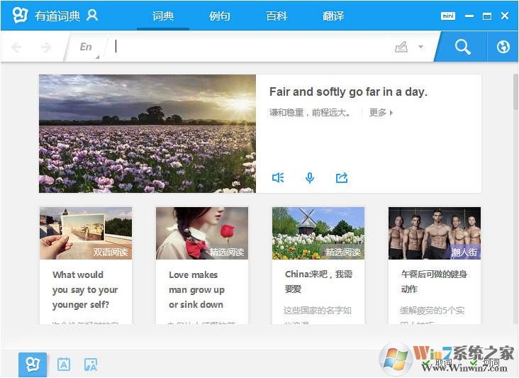The height and width of the screenshot is (378, 519).
Task: Open the user account login icon
Action: tap(92, 15)
